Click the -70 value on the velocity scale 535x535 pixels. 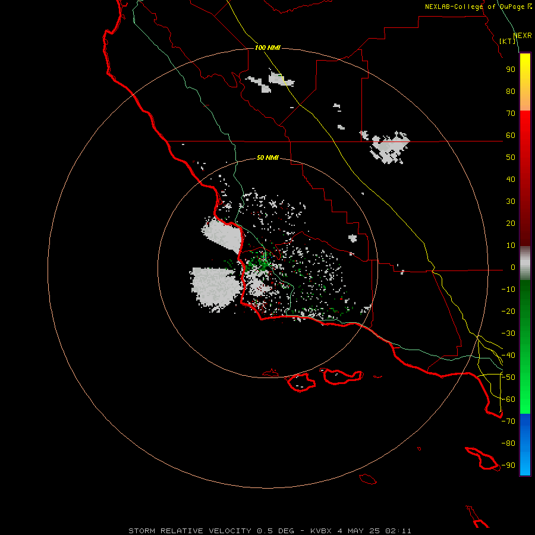click(x=508, y=421)
